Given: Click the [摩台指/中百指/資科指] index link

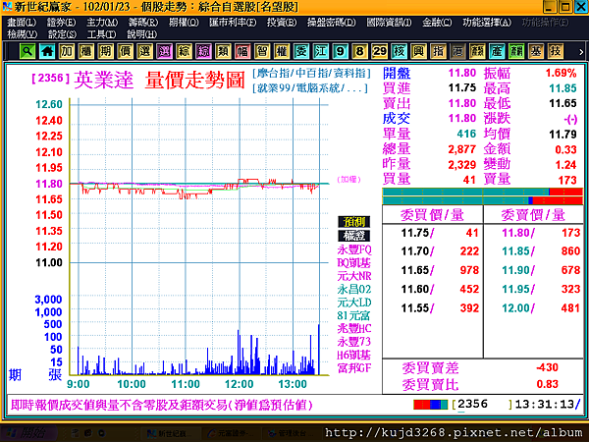Looking at the screenshot, I should coord(311,73).
